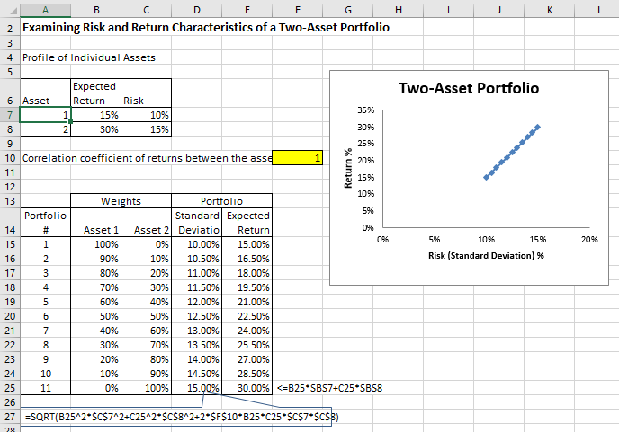Click the 'Asset 2' weights column header
Image resolution: width=619 pixels, height=432 pixels.
[x=146, y=223]
